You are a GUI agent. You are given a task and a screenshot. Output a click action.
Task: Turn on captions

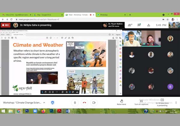click(141, 102)
